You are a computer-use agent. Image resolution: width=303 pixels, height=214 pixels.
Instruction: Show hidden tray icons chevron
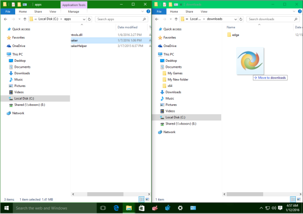pos(261,208)
